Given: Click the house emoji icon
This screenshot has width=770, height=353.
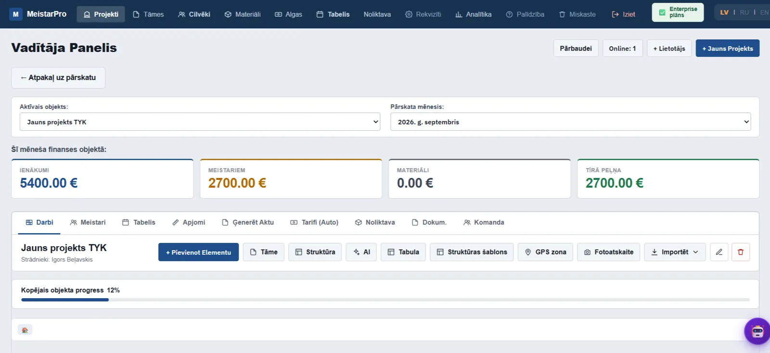Looking at the screenshot, I should click(25, 330).
